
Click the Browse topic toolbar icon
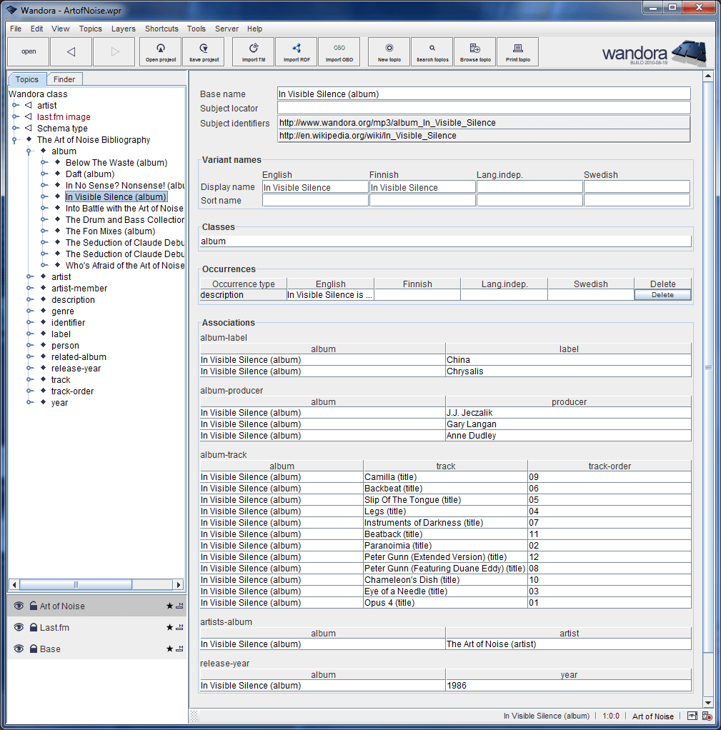point(474,51)
